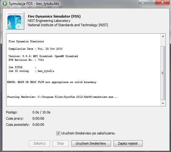Save the log with Zapisz rejestr
Image resolution: width=171 pixels, height=152 pixels.
[x=128, y=143]
